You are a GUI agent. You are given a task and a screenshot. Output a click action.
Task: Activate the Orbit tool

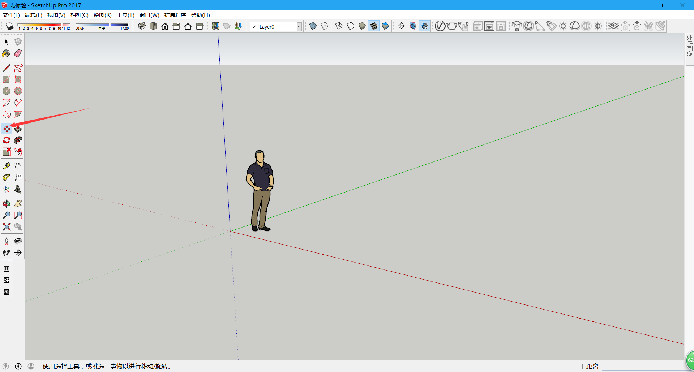coord(7,204)
